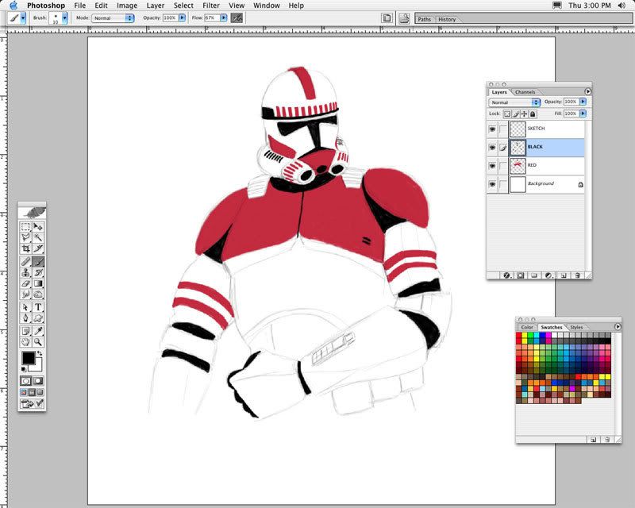Switch to the Styles tab
This screenshot has width=635, height=508.
(576, 327)
